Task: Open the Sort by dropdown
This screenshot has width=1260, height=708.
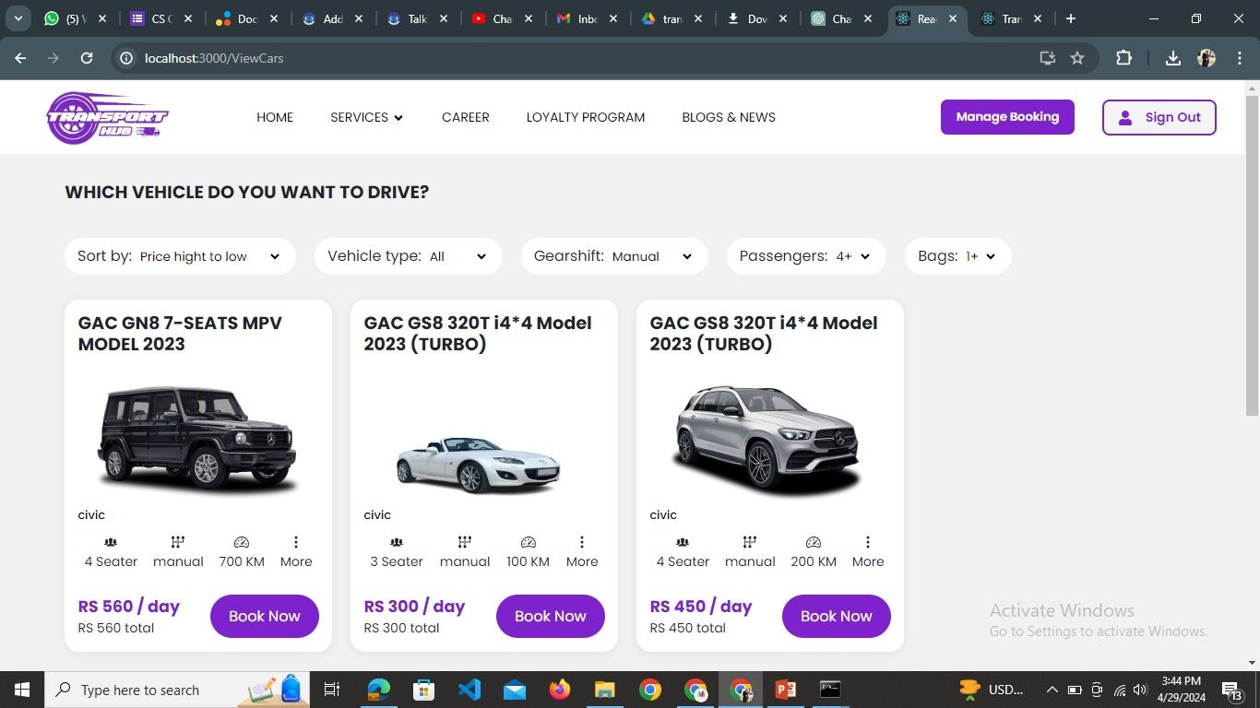Action: 180,256
